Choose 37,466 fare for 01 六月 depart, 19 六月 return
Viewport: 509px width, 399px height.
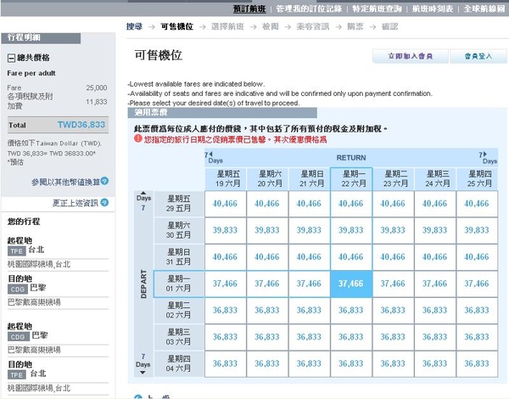tap(226, 284)
